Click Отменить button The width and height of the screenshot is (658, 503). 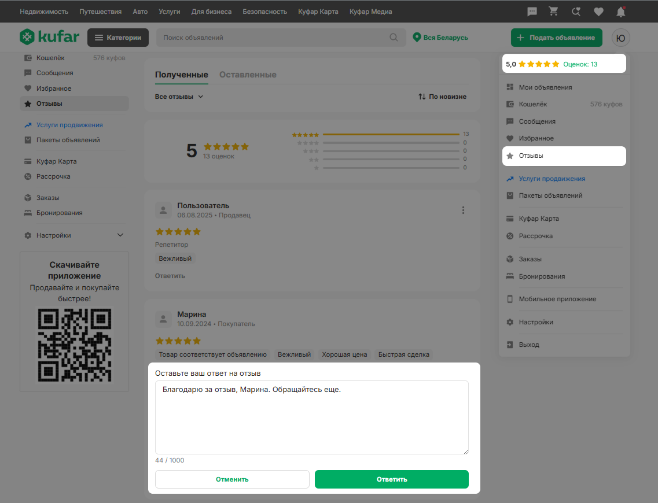click(232, 479)
